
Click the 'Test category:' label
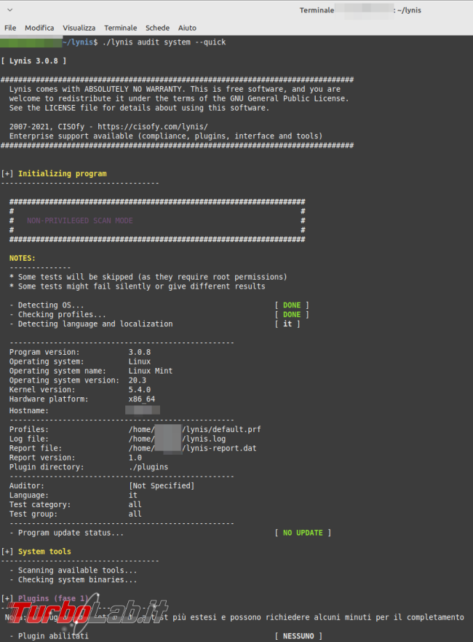point(40,505)
